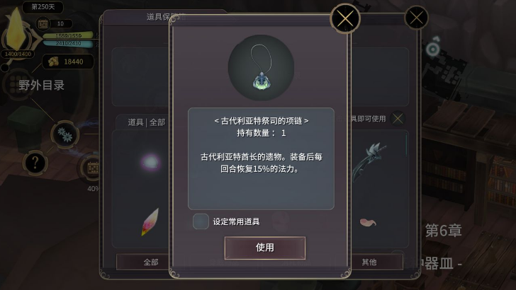Click the calendar day counter icon

[43, 23]
